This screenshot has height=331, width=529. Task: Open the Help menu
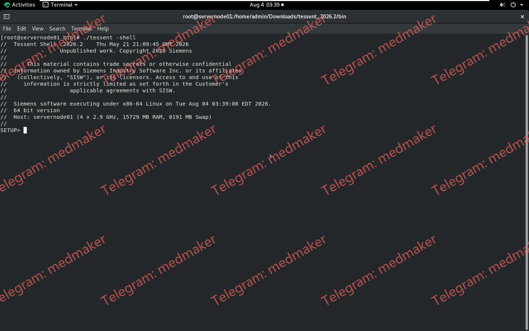point(103,29)
